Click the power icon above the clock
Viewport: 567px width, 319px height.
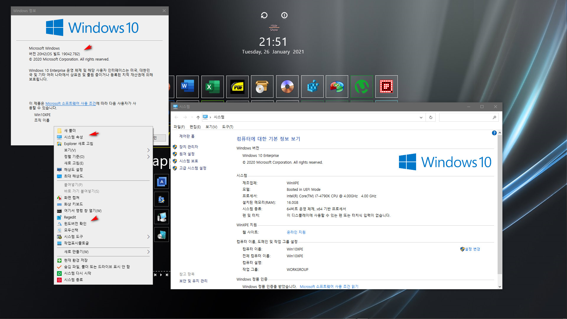click(284, 15)
